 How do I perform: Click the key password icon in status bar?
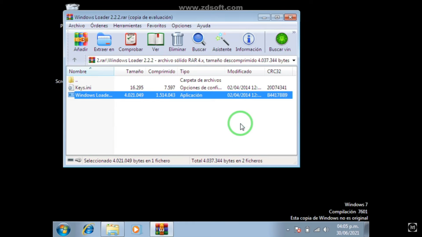[78, 160]
